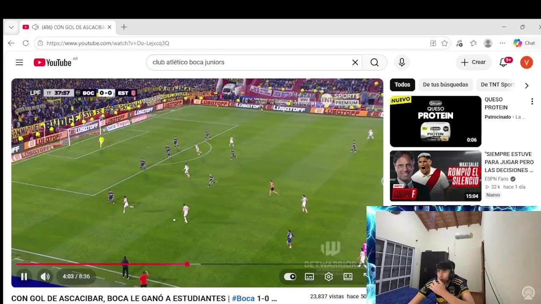Viewport: 541px width, 304px height.
Task: Start a voice search with the microphone
Action: [x=402, y=62]
